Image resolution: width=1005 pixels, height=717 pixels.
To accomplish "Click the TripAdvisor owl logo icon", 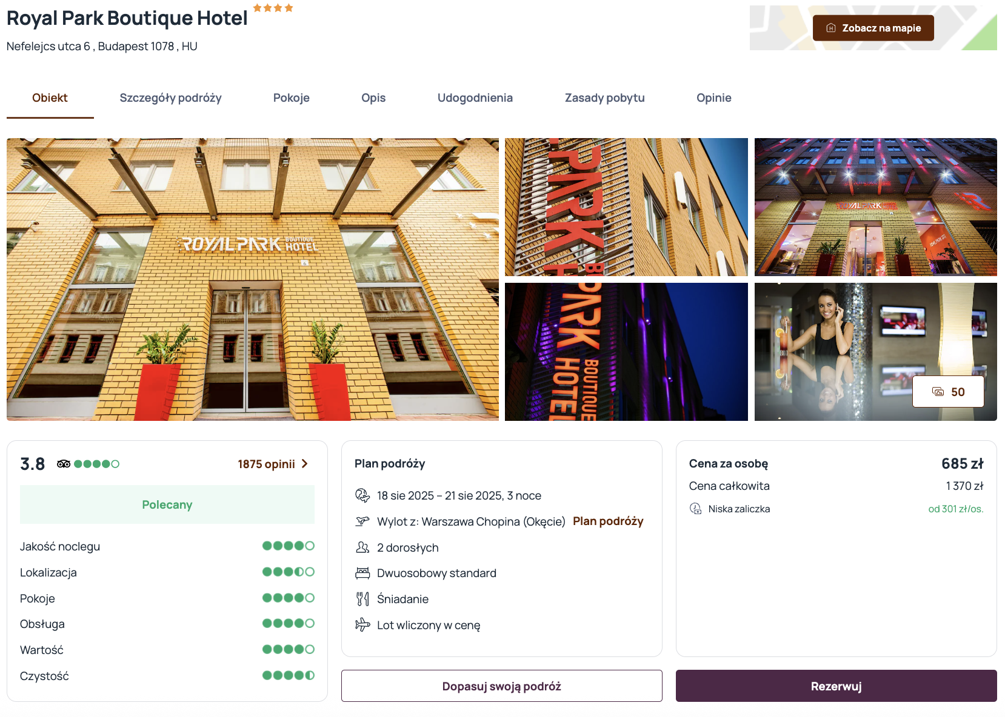I will [x=64, y=464].
